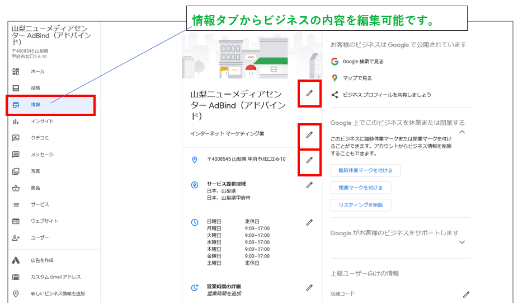Edit 営業時間の詳細 with its pencil icon
The width and height of the screenshot is (518, 303).
click(309, 288)
